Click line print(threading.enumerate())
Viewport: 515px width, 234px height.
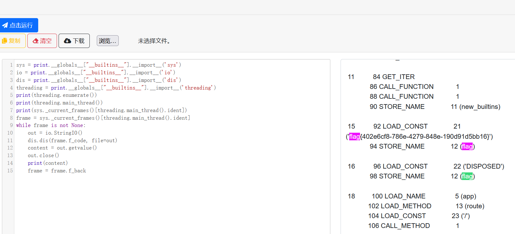tap(57, 95)
